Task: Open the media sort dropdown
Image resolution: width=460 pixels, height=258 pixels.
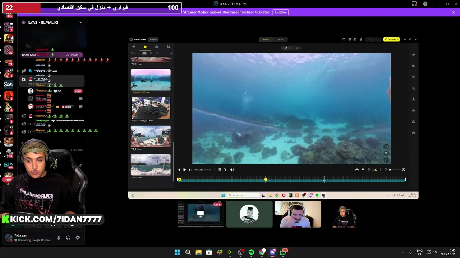Action: pyautogui.click(x=133, y=53)
